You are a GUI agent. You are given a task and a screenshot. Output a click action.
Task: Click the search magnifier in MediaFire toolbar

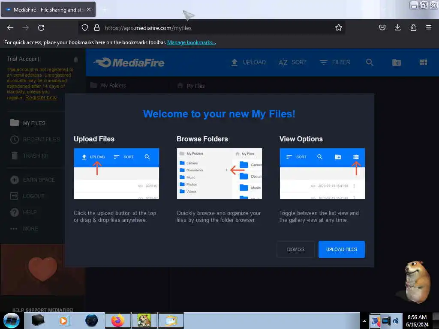(370, 63)
